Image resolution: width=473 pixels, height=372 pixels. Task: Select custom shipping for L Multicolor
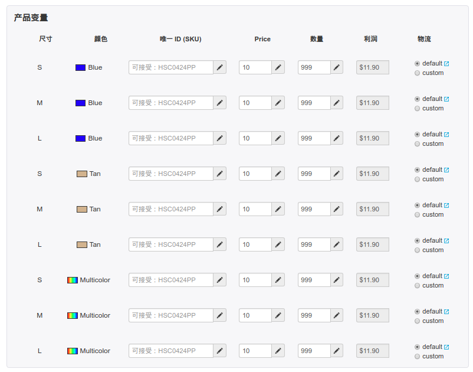pyautogui.click(x=418, y=357)
